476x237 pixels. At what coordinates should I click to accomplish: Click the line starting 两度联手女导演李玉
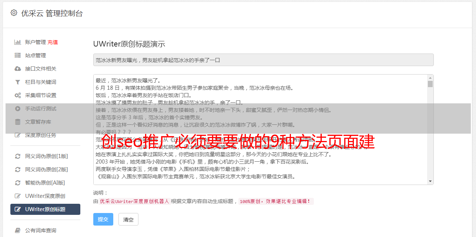click(x=173, y=169)
